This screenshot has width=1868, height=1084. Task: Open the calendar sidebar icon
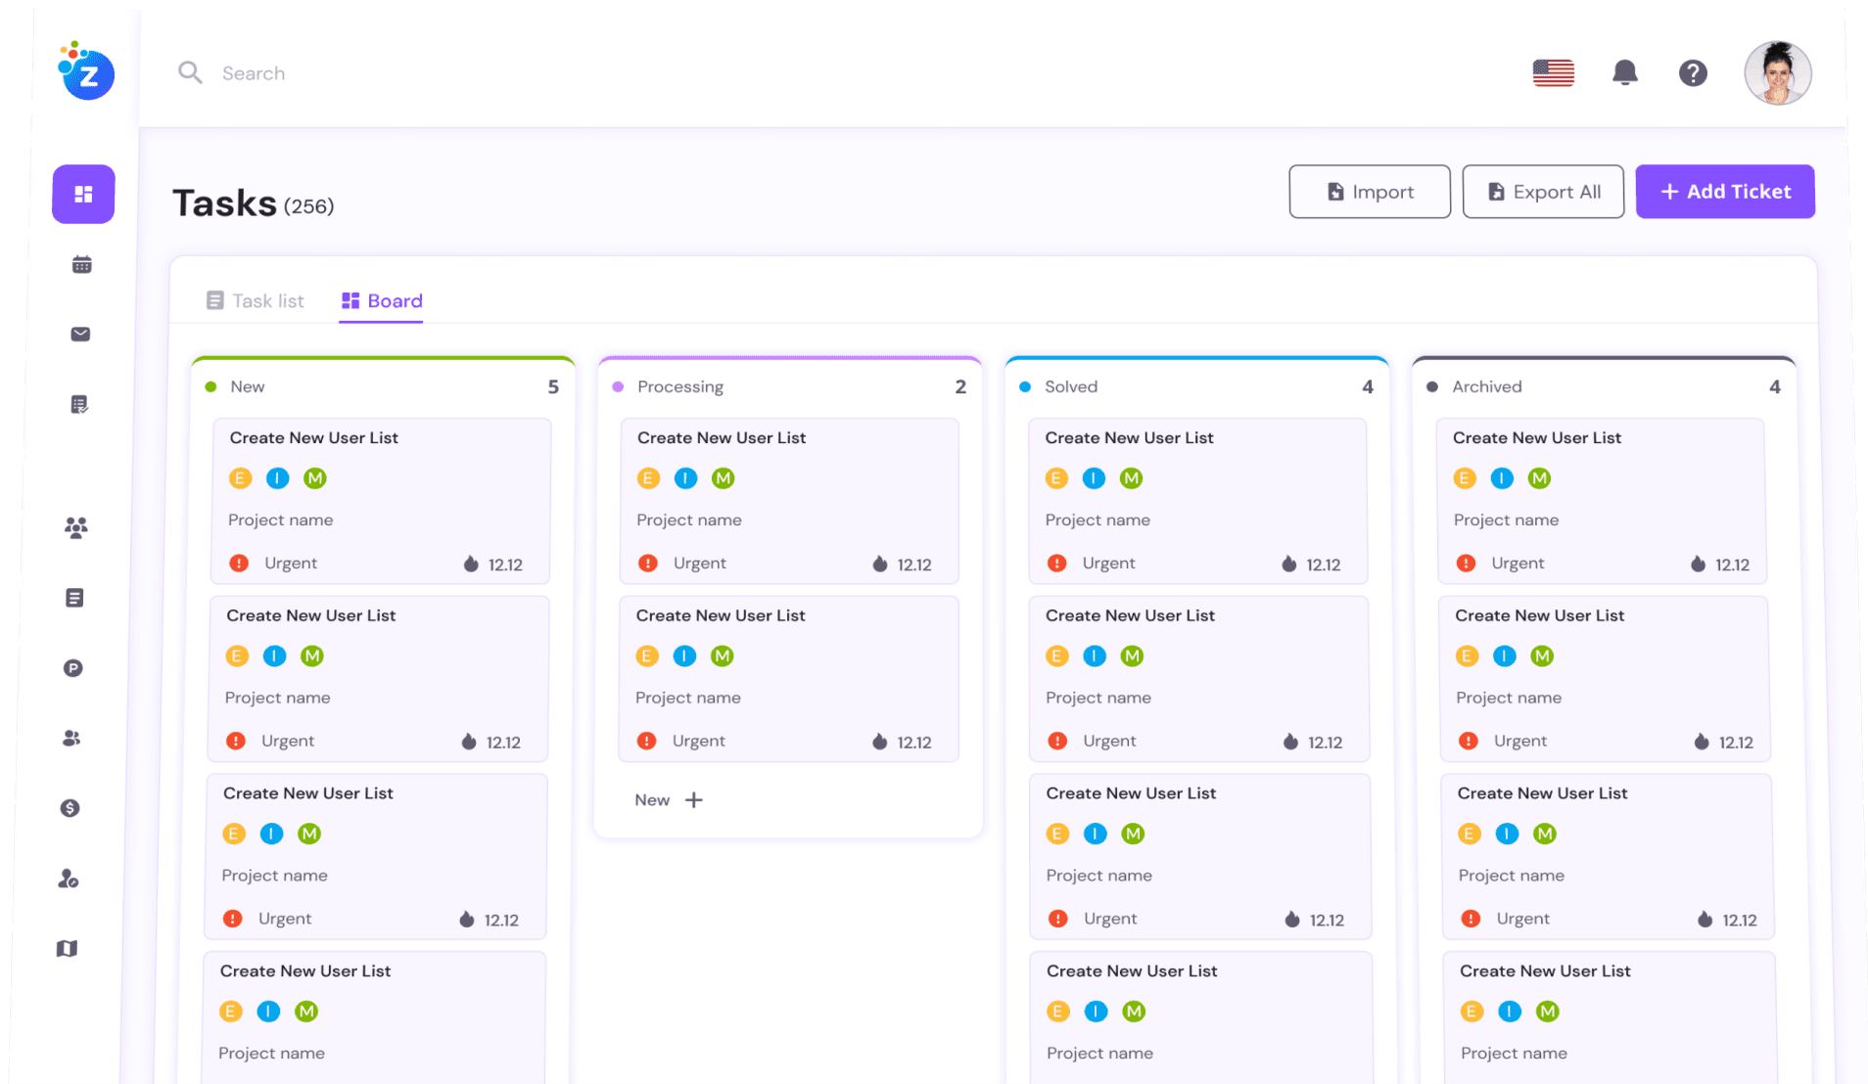pyautogui.click(x=82, y=264)
